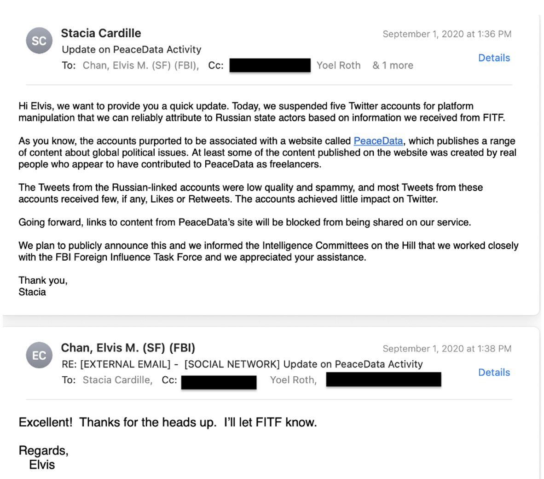Image resolution: width=544 pixels, height=479 pixels.
Task: Expand the "& 1 more" recipients
Action: [x=393, y=65]
